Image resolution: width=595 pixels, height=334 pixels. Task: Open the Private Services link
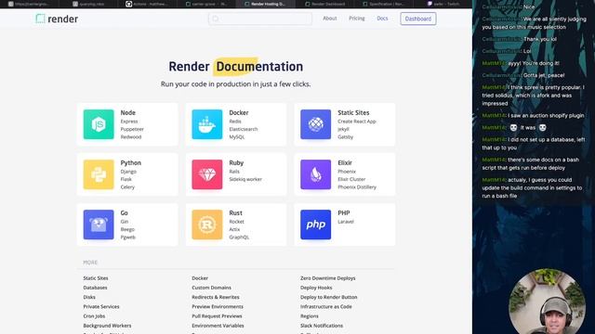101,306
